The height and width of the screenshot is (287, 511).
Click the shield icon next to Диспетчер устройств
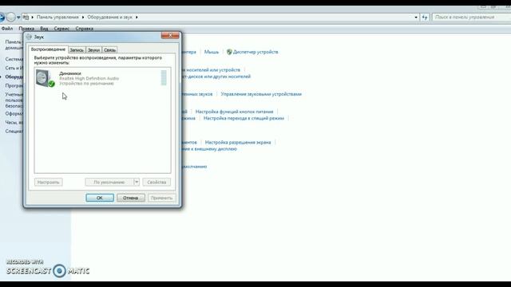[x=229, y=52]
